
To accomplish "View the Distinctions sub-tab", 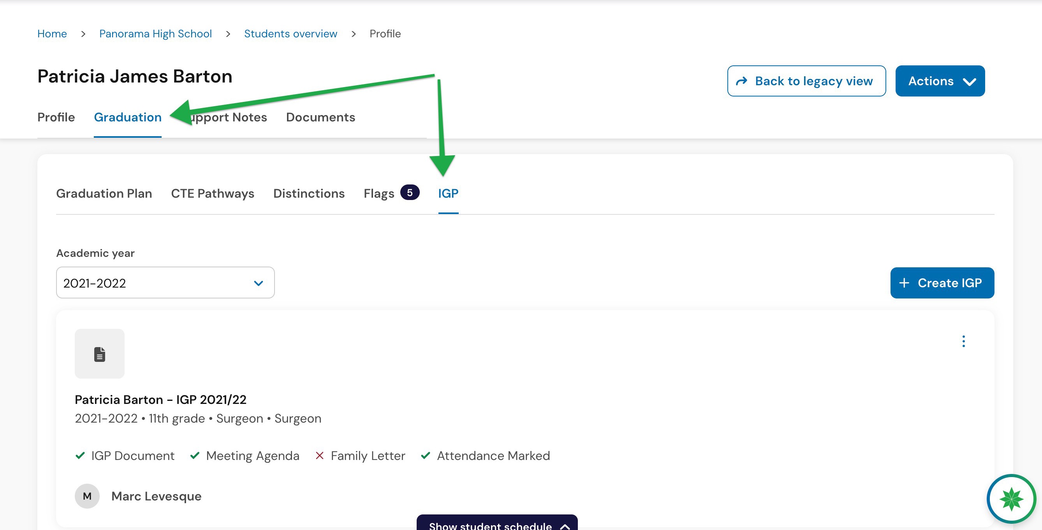I will pos(309,193).
